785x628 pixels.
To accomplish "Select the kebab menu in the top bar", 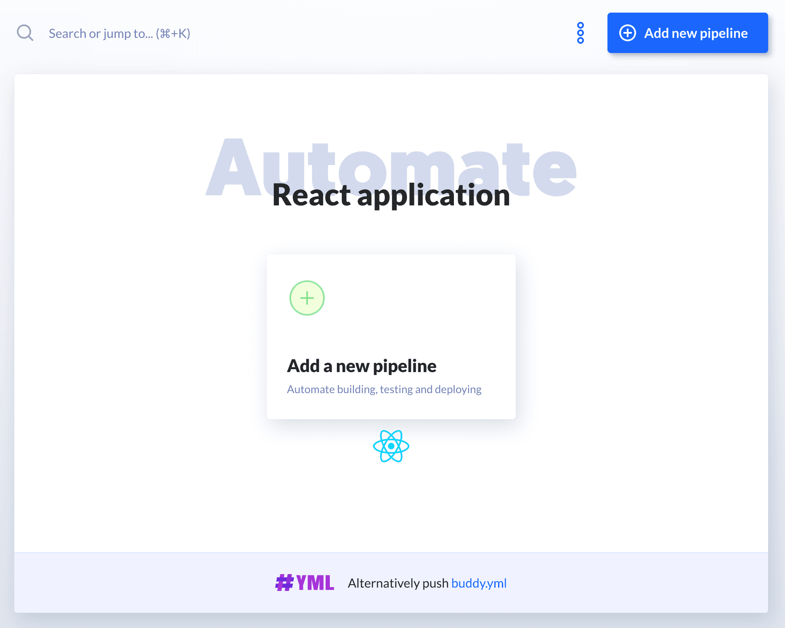I will [581, 33].
